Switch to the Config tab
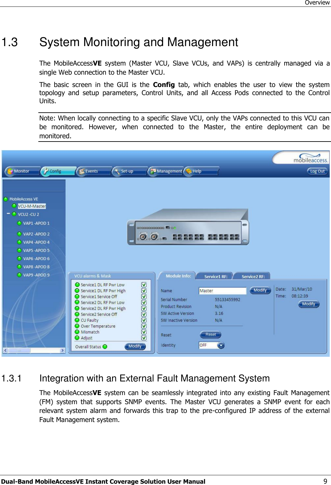The width and height of the screenshot is (331, 485). pos(58,171)
